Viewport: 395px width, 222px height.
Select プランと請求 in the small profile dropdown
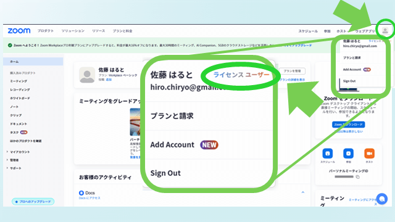point(352,58)
